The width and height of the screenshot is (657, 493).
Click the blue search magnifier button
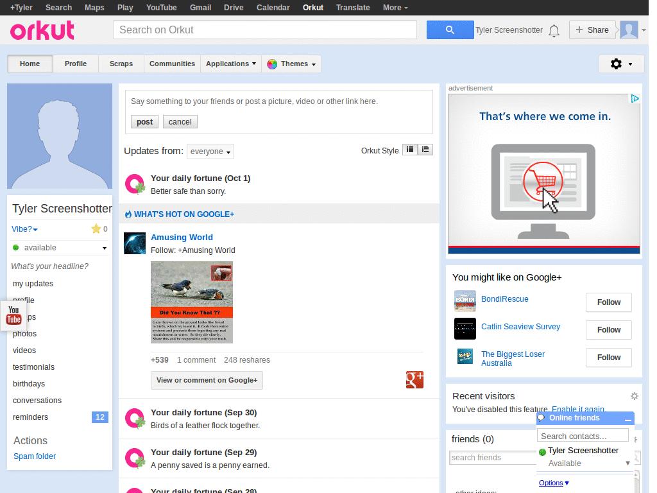(450, 30)
